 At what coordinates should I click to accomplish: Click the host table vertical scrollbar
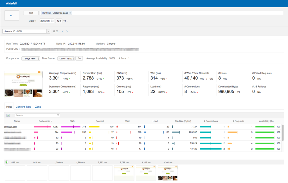coord(283,133)
